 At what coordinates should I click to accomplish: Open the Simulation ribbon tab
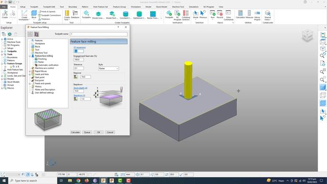[194, 7]
